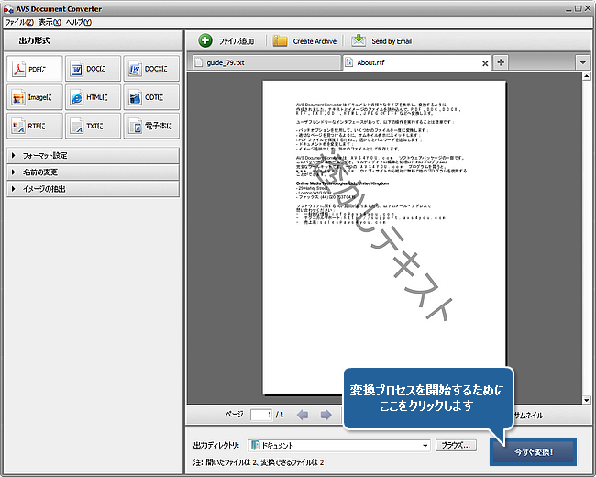Select HTML output format

[x=94, y=97]
